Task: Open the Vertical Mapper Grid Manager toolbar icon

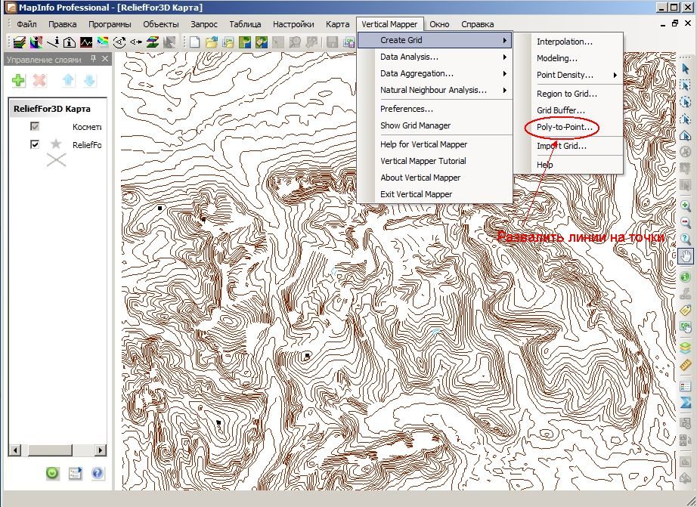Action: coord(19,42)
